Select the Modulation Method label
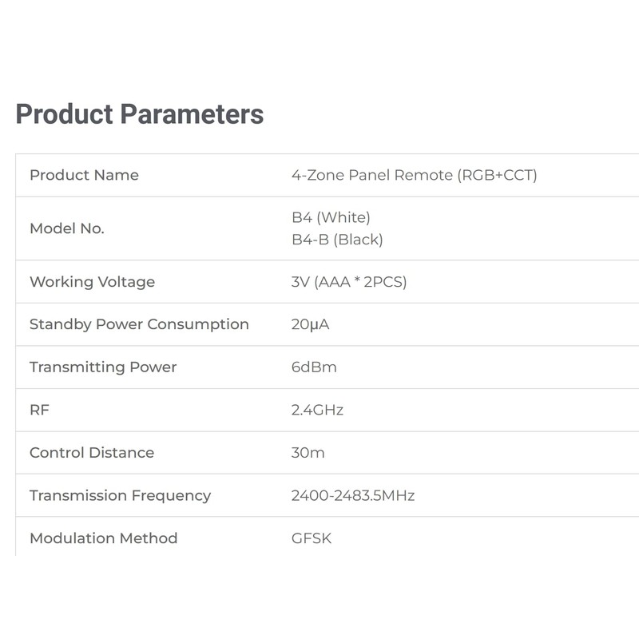Viewport: 639px width, 639px height. pos(103,538)
